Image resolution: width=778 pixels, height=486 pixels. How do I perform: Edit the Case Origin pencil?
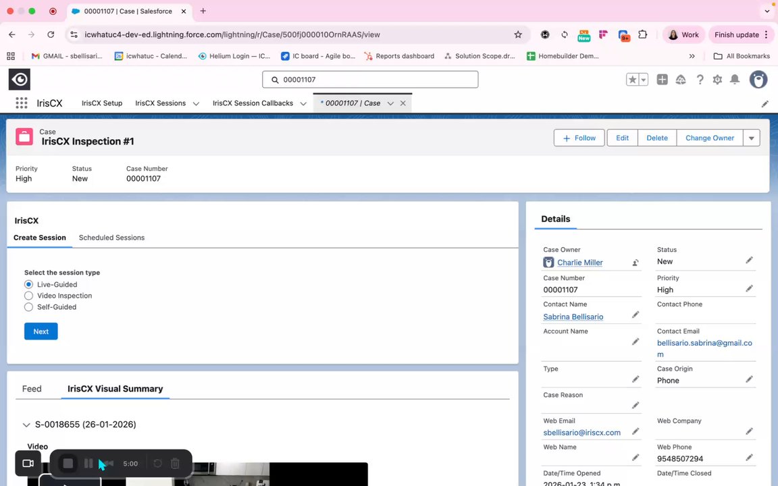(749, 379)
